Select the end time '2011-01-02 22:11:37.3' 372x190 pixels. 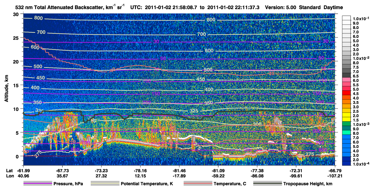click(x=234, y=7)
